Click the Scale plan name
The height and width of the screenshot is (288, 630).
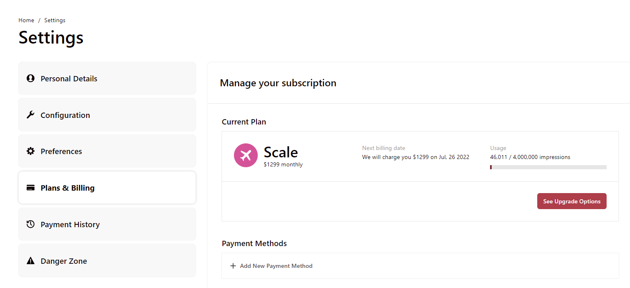pyautogui.click(x=281, y=152)
